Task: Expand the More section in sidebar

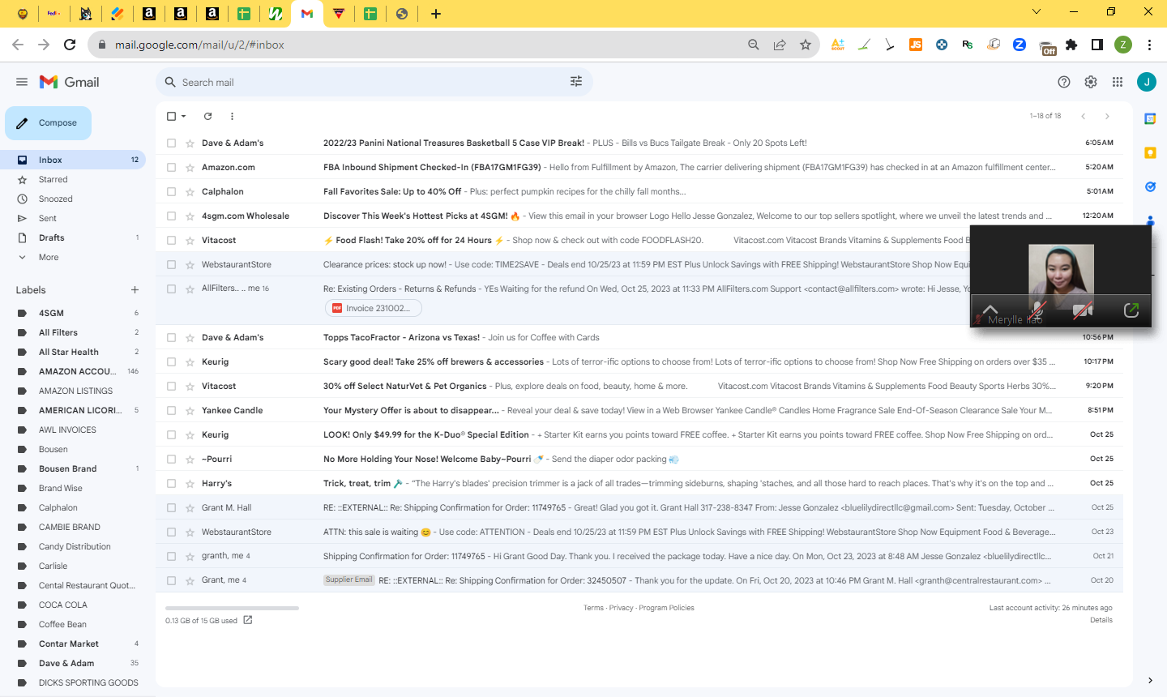Action: (49, 257)
